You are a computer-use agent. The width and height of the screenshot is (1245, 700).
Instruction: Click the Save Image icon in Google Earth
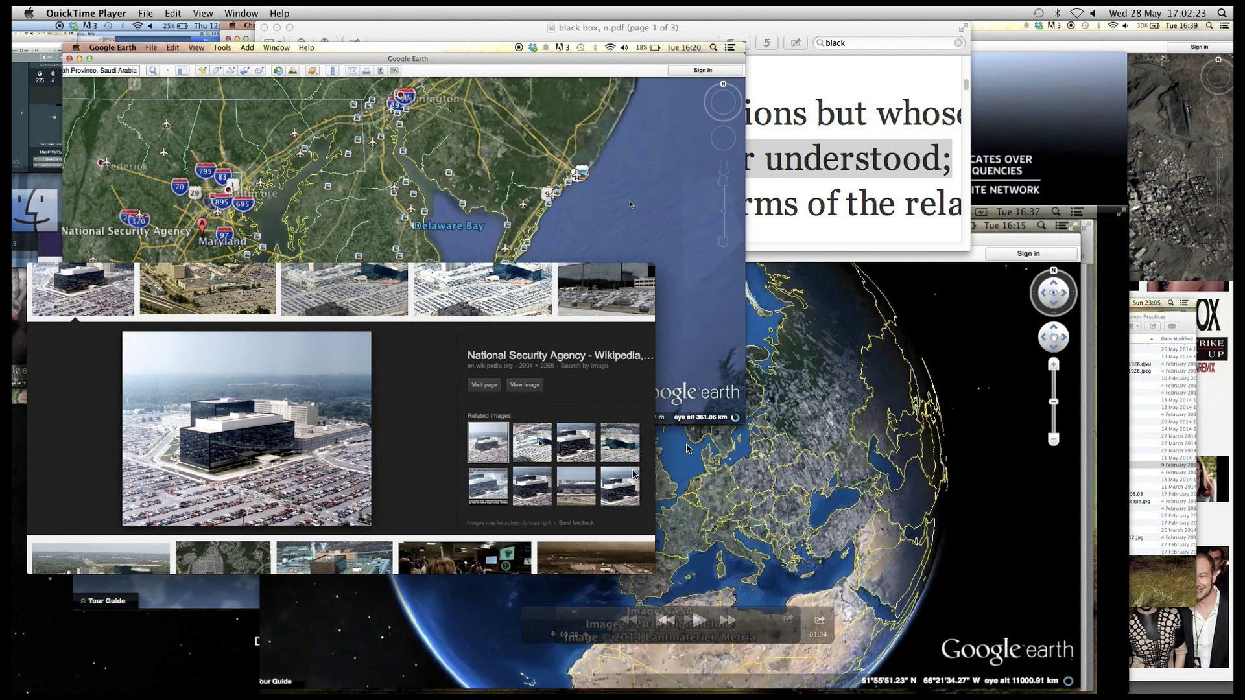point(381,71)
